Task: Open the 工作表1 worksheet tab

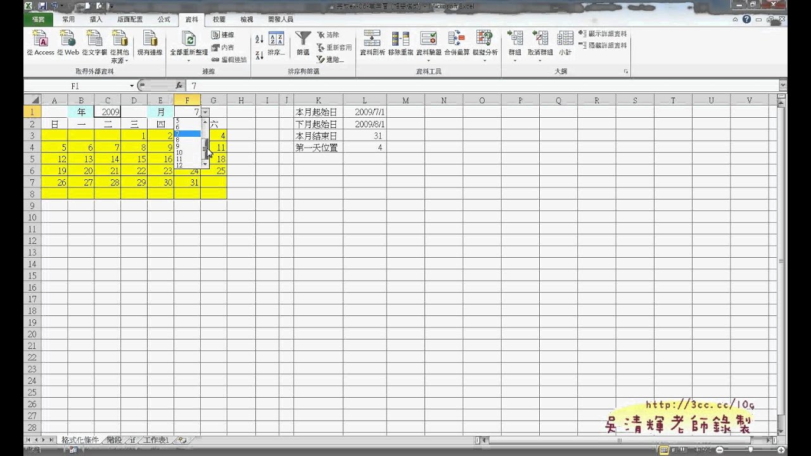Action: 156,440
